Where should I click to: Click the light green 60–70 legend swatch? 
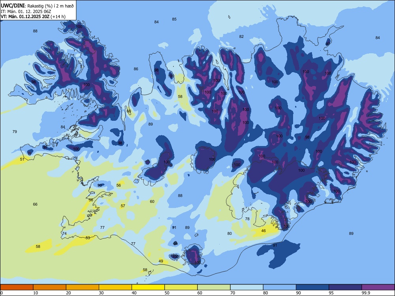[214, 287]
